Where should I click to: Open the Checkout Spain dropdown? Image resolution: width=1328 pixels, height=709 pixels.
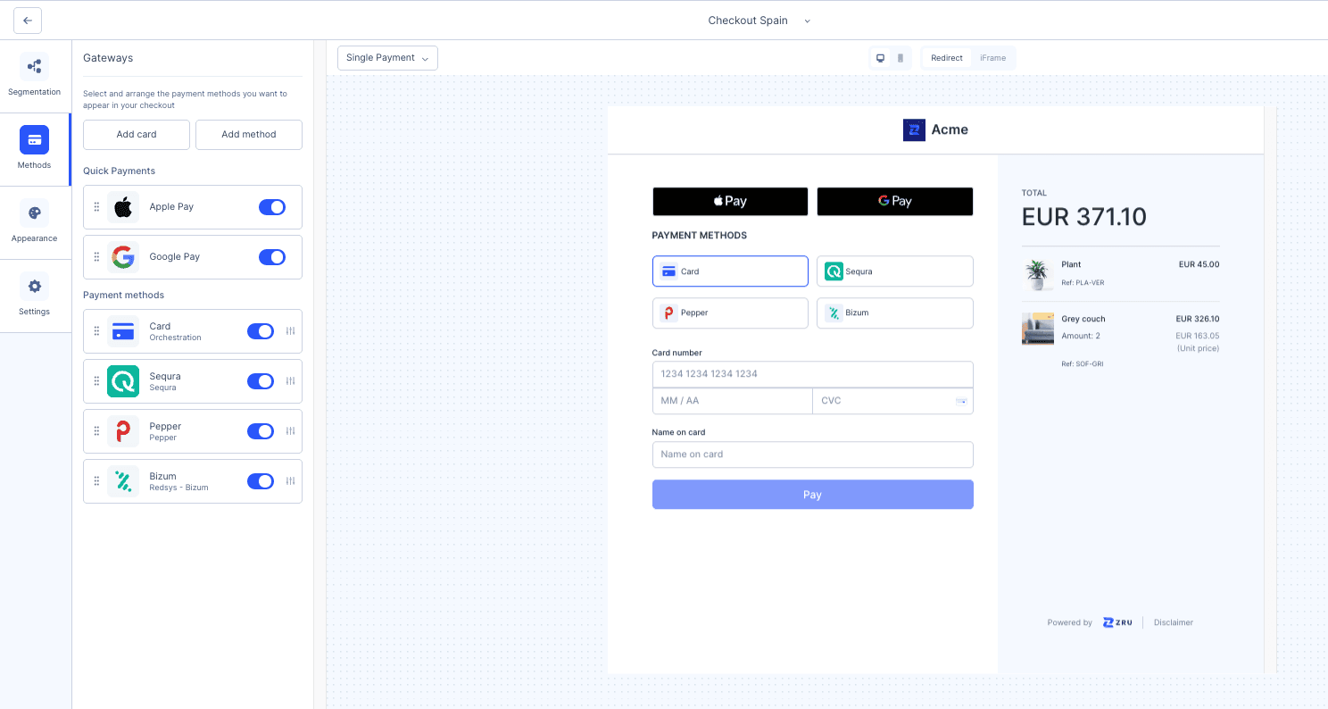click(x=759, y=20)
